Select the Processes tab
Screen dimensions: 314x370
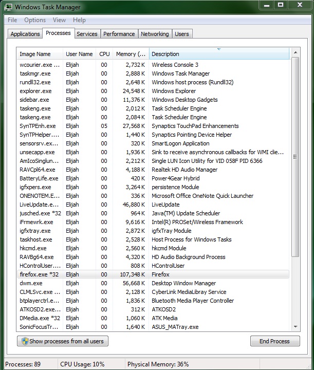[x=58, y=33]
